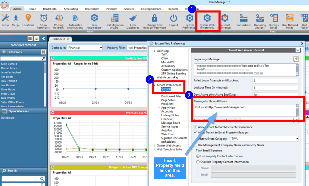Click the Visit us link

(x=258, y=73)
